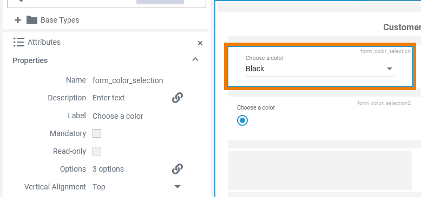Enable the Mandatory checkbox
Viewport: 421px width, 197px height.
point(97,133)
